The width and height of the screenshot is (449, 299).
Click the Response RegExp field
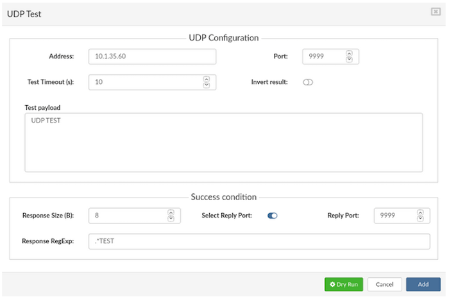(258, 241)
